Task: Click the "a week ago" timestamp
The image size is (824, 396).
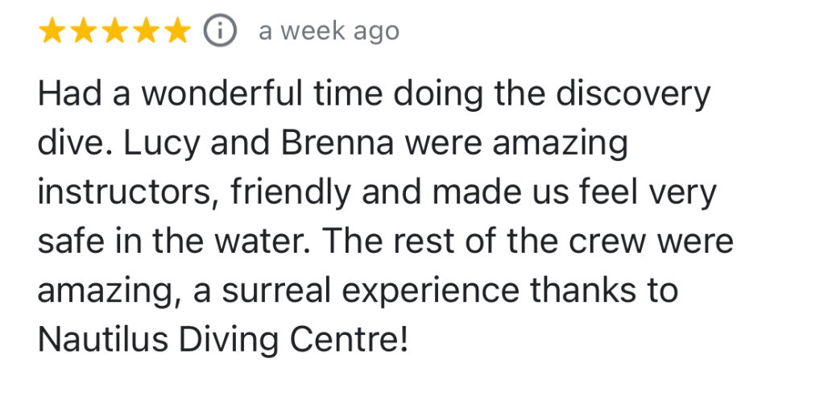Action: coord(329,31)
